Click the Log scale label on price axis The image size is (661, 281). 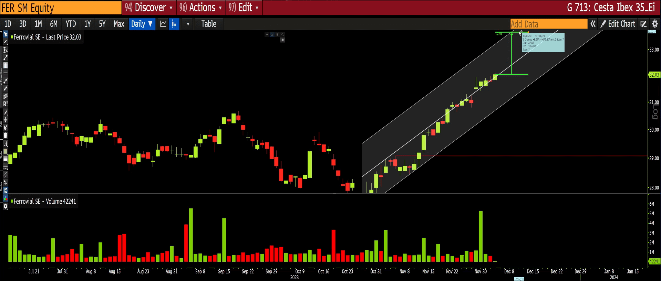pos(655,112)
